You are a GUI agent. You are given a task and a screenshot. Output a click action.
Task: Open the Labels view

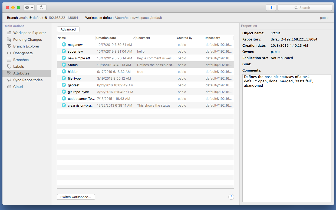18,66
